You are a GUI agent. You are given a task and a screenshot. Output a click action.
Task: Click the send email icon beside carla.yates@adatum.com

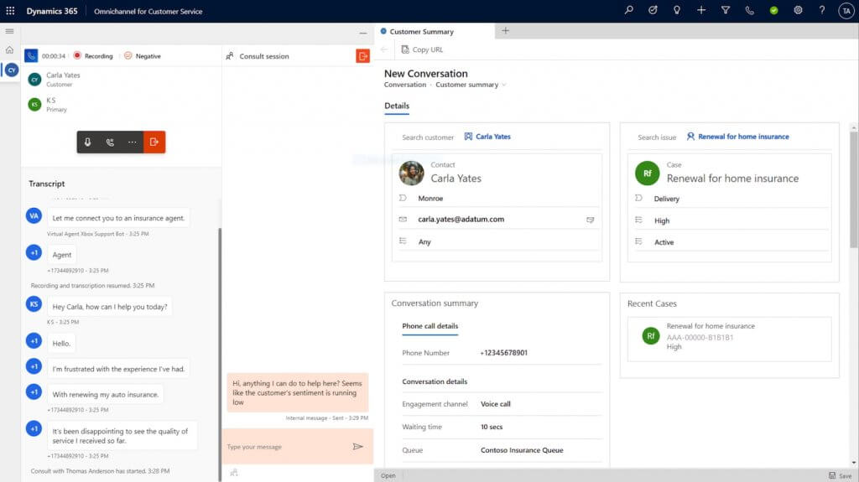click(x=590, y=220)
